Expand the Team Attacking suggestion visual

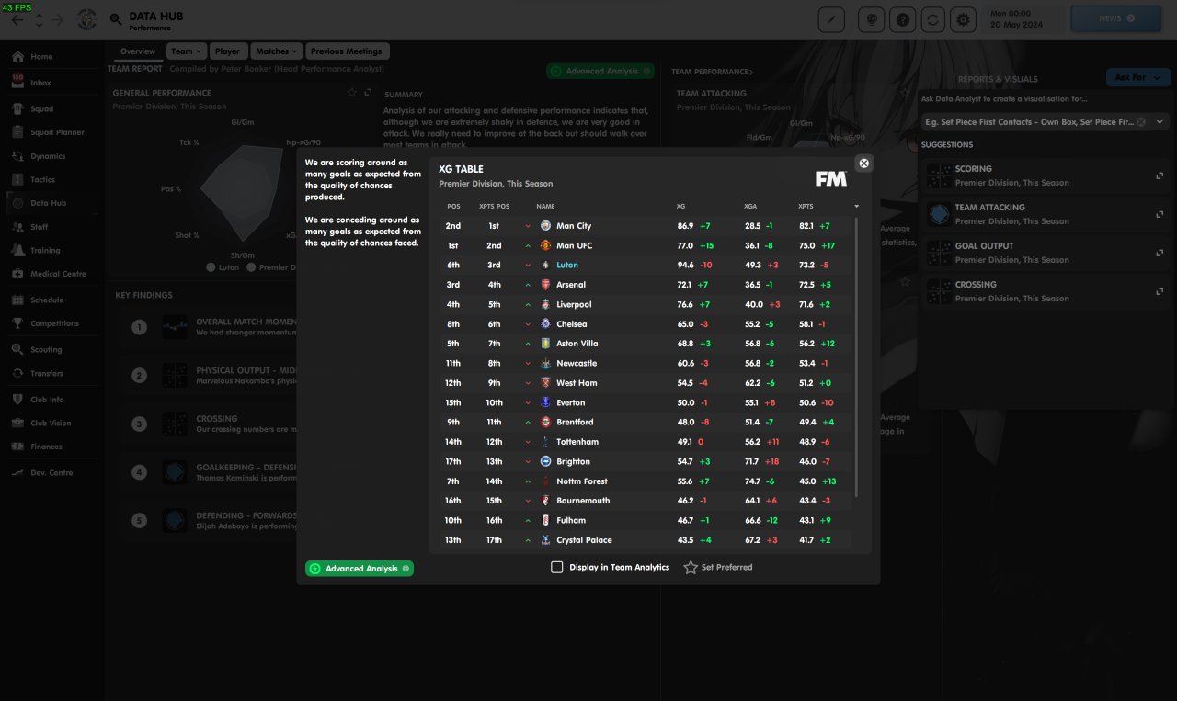[x=1160, y=214]
